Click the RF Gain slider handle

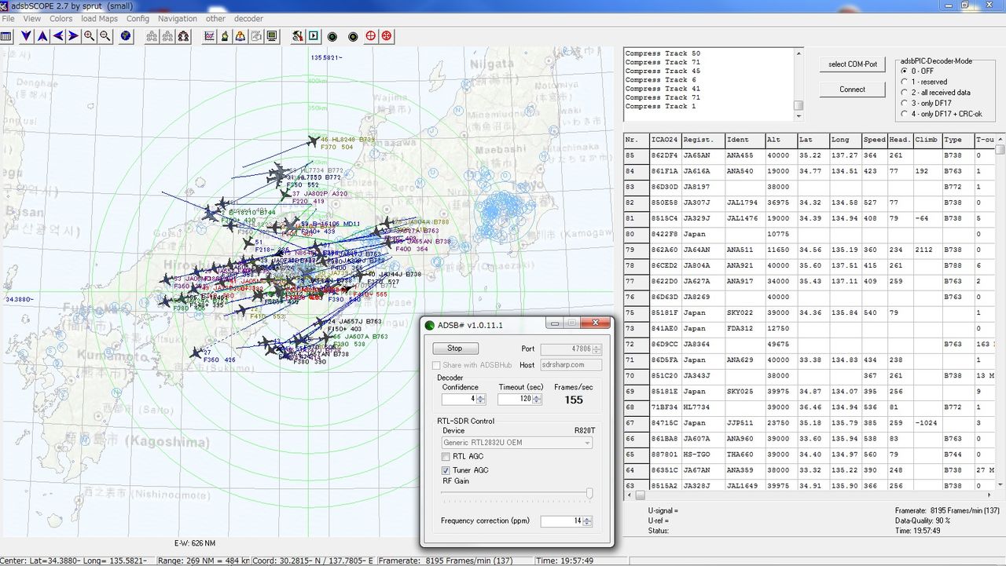(x=589, y=493)
